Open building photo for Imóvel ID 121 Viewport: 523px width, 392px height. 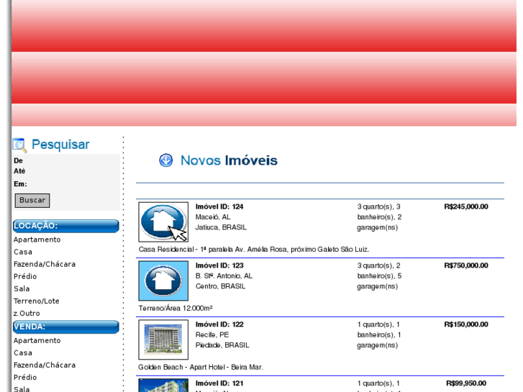163,386
